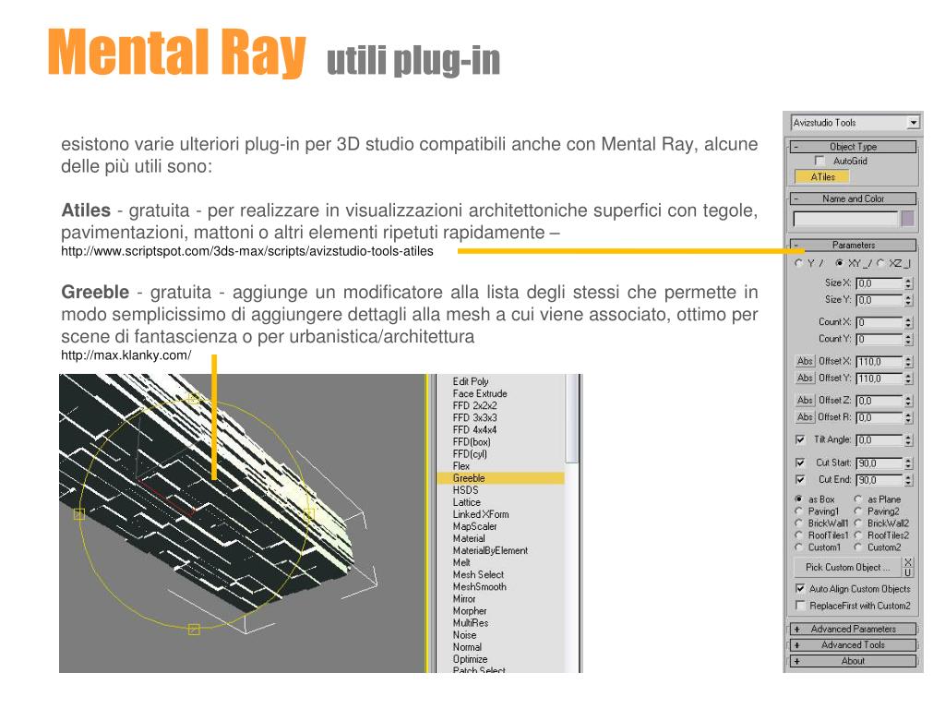Screen dimensions: 945x709
Task: Select Greeble in the modifier list
Action: tap(501, 478)
